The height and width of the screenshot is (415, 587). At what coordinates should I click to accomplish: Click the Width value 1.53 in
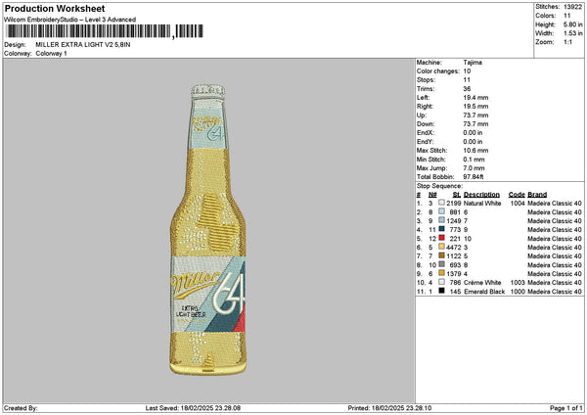(572, 33)
